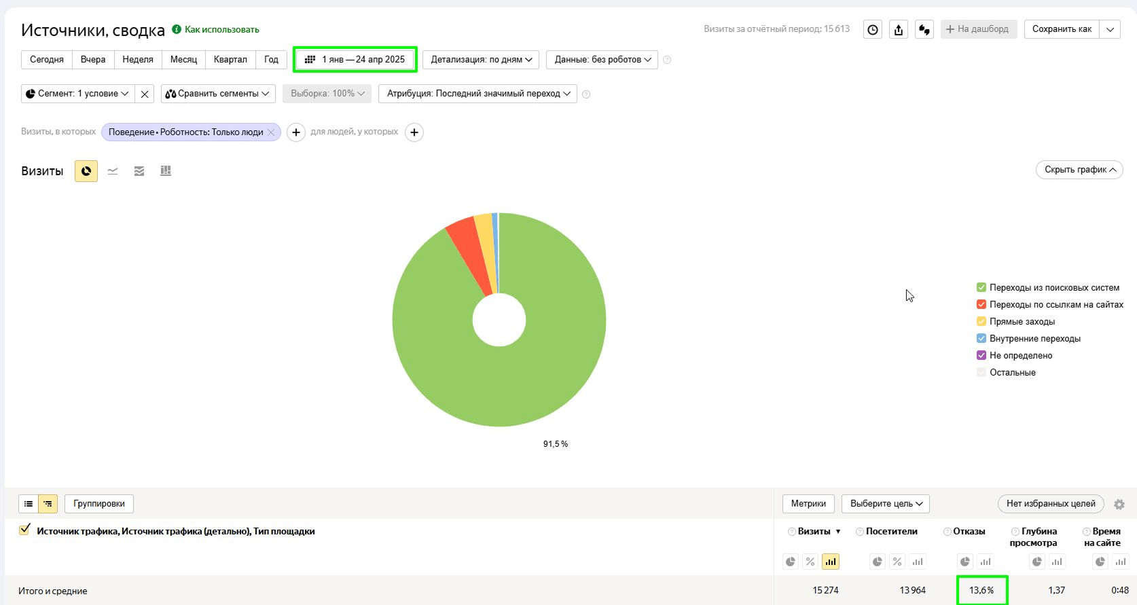Open the date range picker field
Viewport: 1137px width, 605px height.
[x=355, y=60]
